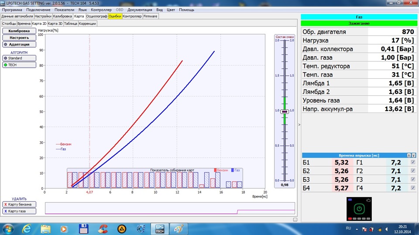Viewport: 419px width, 235px height.
Task: Open the Коррекции sub-tab
Action: 87,23
